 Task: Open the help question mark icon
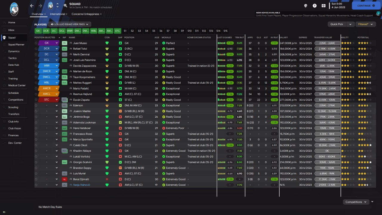(315, 6)
